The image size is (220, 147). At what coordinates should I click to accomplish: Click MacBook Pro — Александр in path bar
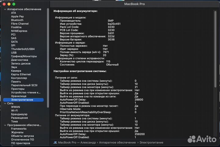[x=77, y=142]
